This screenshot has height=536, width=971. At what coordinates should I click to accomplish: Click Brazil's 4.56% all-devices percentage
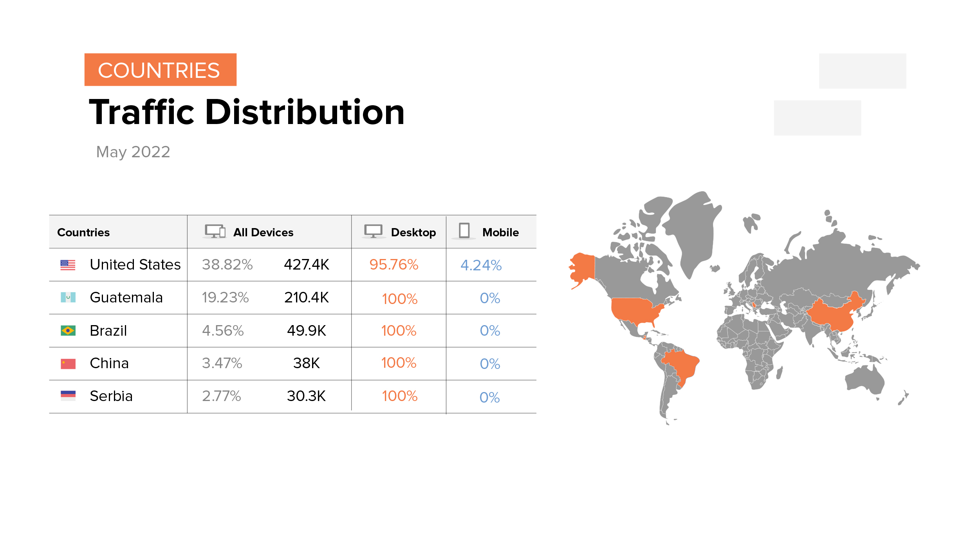coord(223,331)
